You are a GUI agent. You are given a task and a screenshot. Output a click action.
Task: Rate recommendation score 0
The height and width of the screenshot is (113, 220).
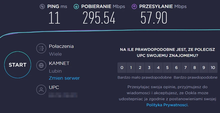(122, 67)
